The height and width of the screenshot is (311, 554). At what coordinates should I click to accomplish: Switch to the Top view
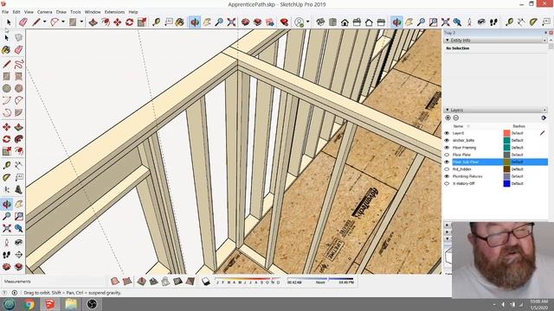point(332,22)
